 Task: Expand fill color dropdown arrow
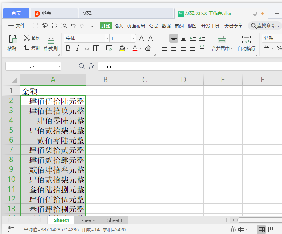click(127, 48)
